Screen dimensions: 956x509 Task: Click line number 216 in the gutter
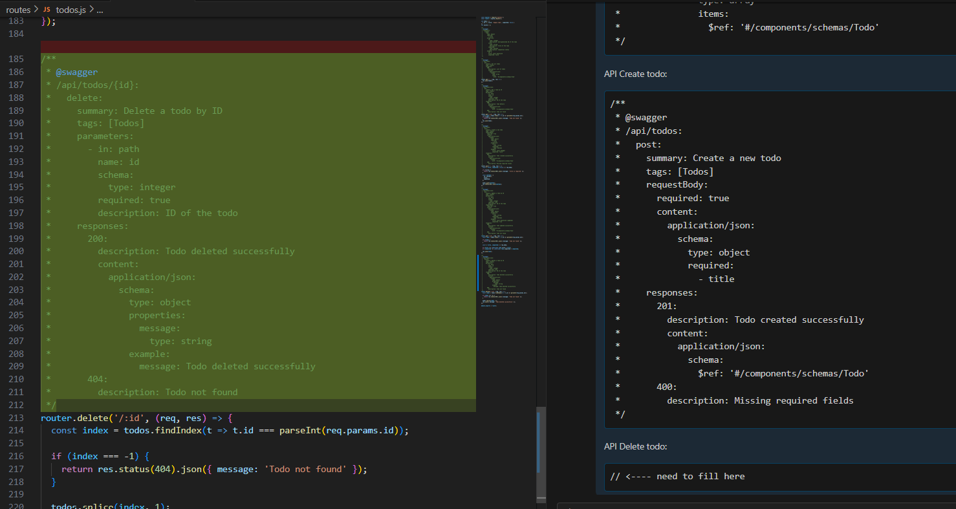(x=16, y=457)
